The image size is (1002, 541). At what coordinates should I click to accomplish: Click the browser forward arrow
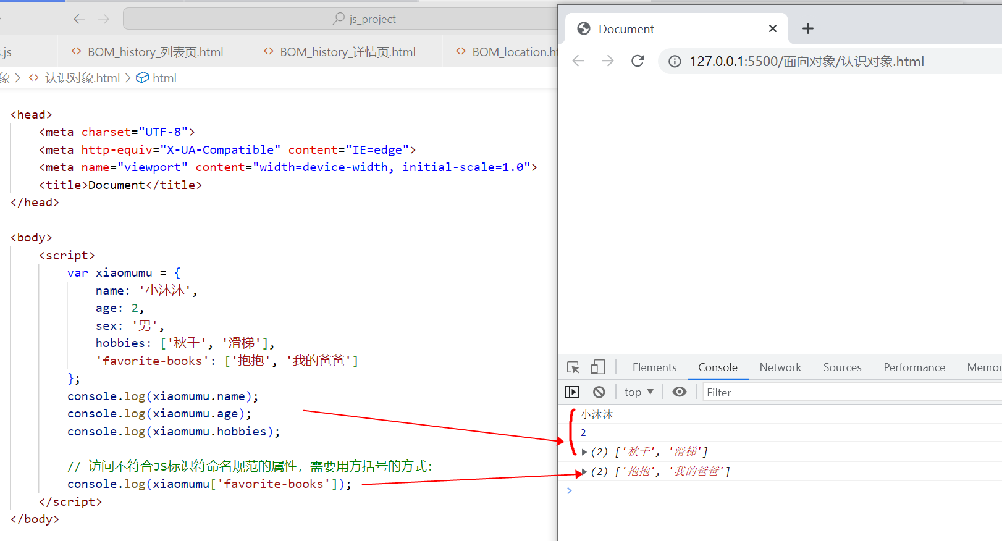[608, 61]
